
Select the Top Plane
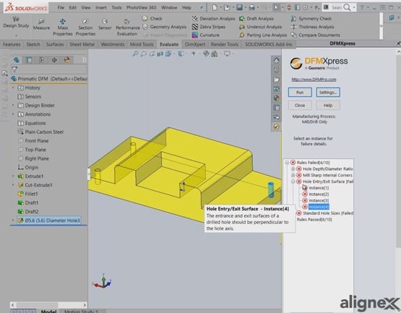click(32, 150)
